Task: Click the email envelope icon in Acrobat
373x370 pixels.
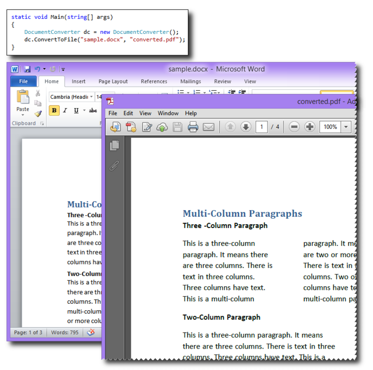Action: tap(208, 127)
